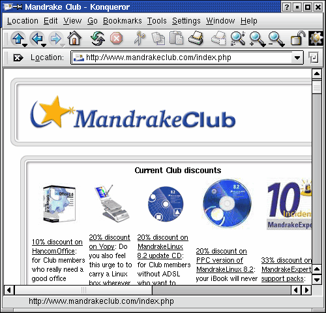Click the title bar question mark help button
Image resolution: width=326 pixels, height=313 pixels.
tap(287, 7)
